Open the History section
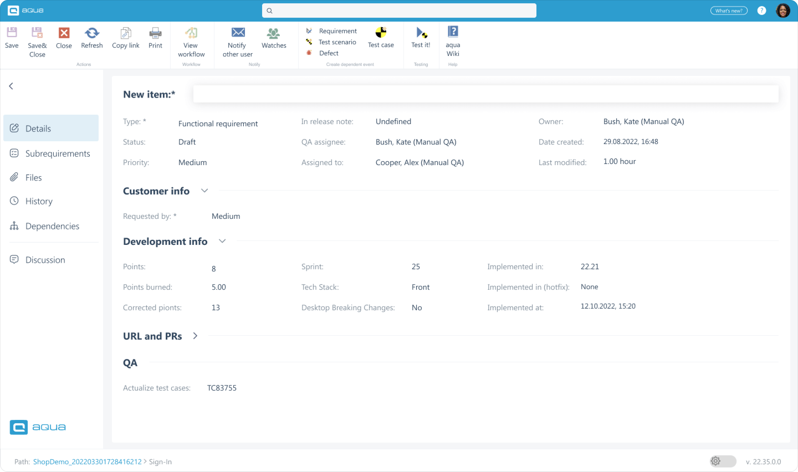This screenshot has height=472, width=798. [39, 201]
